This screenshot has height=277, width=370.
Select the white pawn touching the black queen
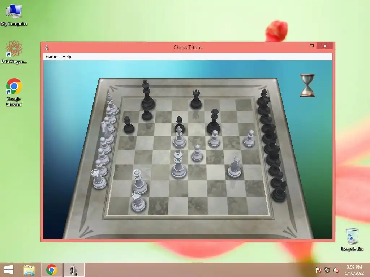(x=214, y=139)
